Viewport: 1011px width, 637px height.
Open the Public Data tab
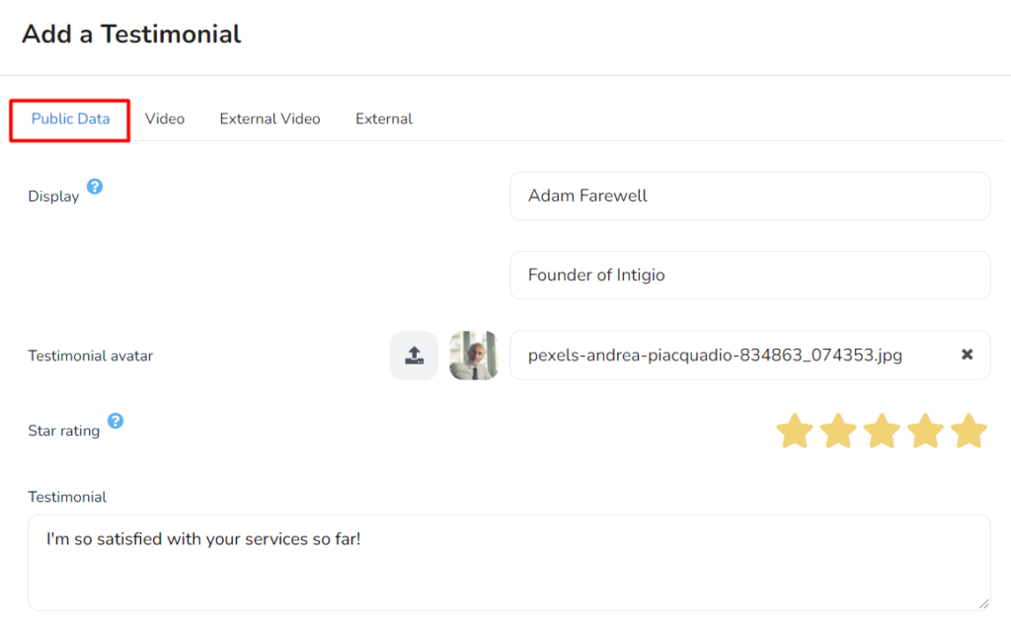[70, 119]
